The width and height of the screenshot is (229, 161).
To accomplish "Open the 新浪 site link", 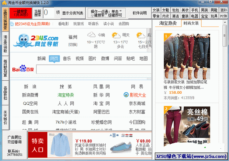I will tap(30, 87).
